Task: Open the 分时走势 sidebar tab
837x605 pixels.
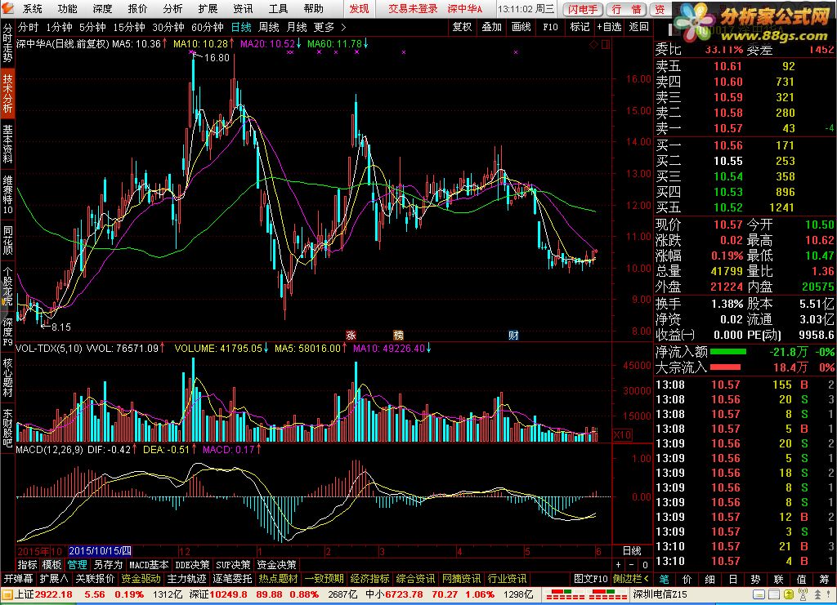Action: [x=7, y=42]
